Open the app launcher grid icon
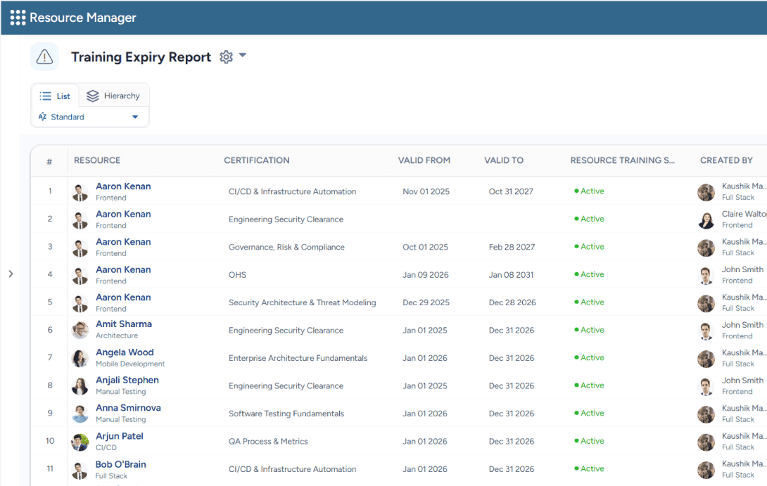 pos(18,18)
